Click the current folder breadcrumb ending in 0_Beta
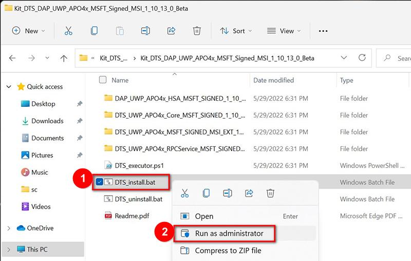The image size is (411, 261). click(x=227, y=58)
